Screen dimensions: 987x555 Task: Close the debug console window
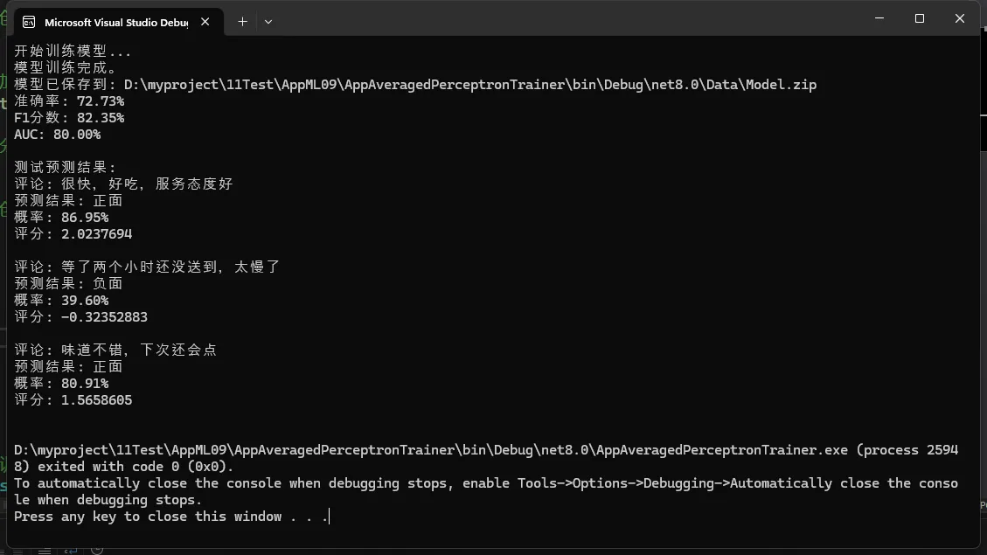point(960,18)
